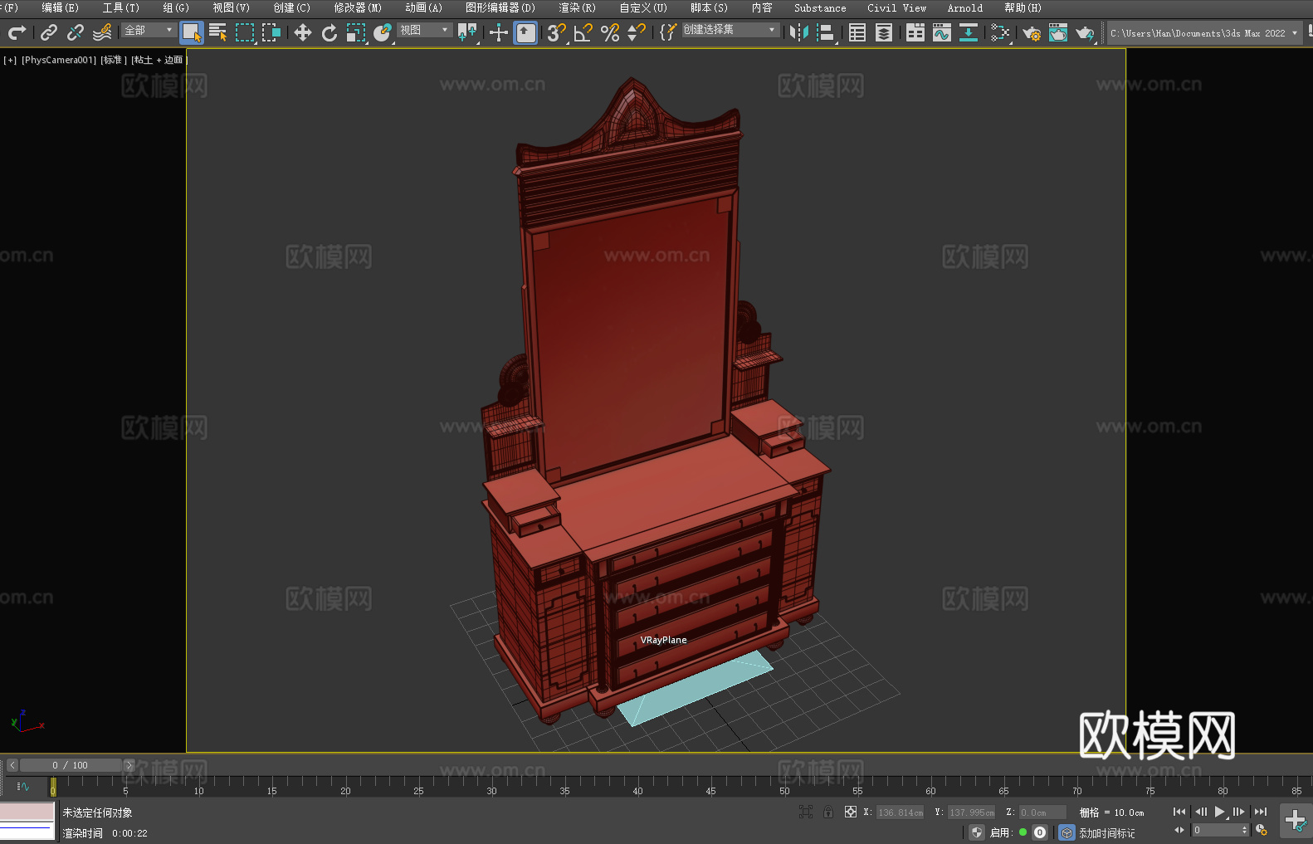Screen dimensions: 1313x844
Task: Toggle Window/Crossing selection mode
Action: pyautogui.click(x=271, y=32)
